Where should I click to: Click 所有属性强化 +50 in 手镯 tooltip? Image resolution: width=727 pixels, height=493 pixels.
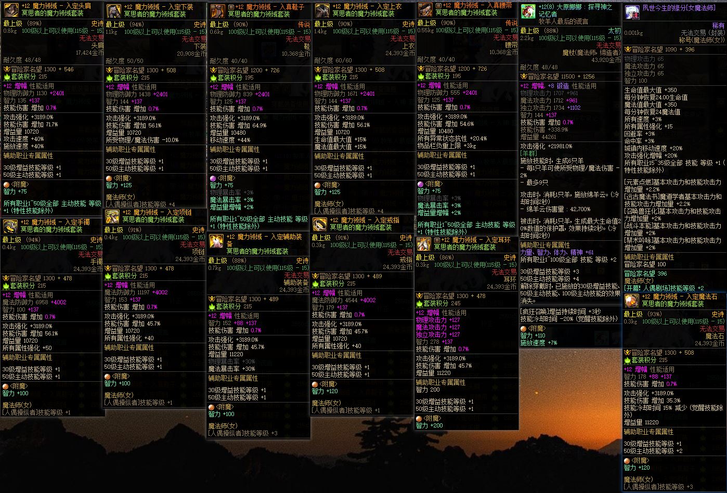(x=28, y=348)
